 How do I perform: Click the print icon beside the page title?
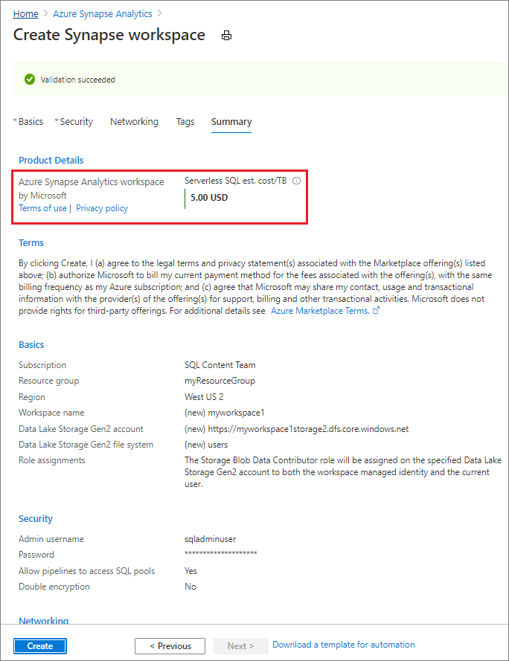pos(227,36)
